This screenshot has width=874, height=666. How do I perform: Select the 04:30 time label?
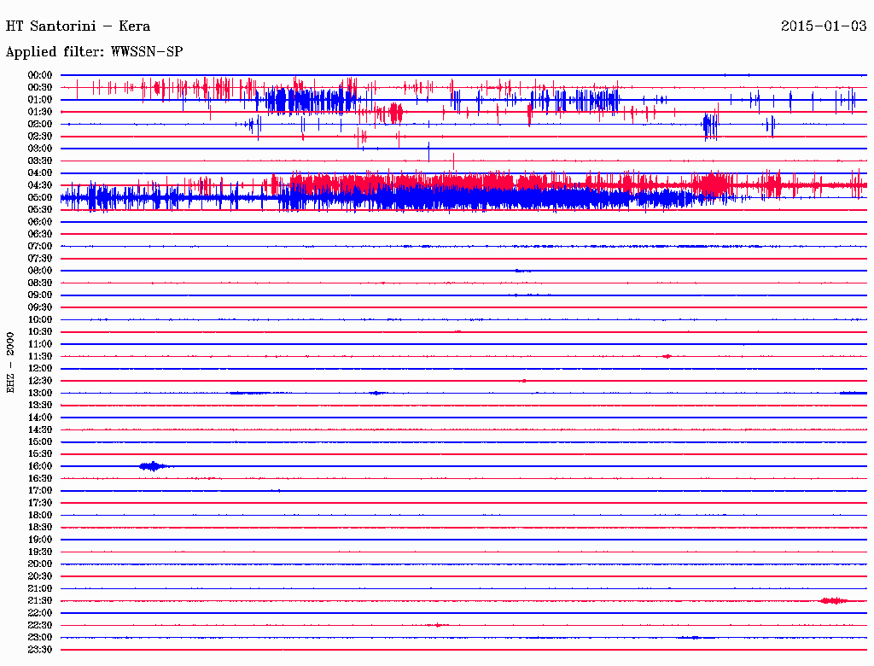pos(40,185)
